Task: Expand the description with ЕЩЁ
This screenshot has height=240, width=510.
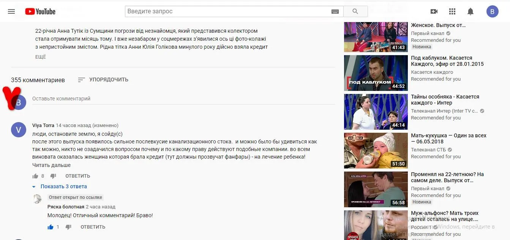Action: [40, 57]
